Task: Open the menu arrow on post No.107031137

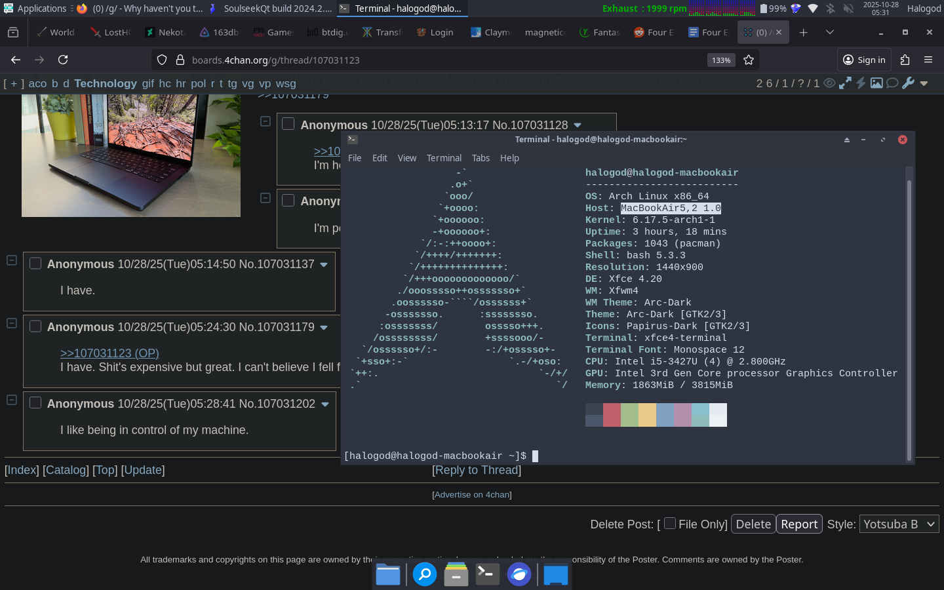Action: 324,265
